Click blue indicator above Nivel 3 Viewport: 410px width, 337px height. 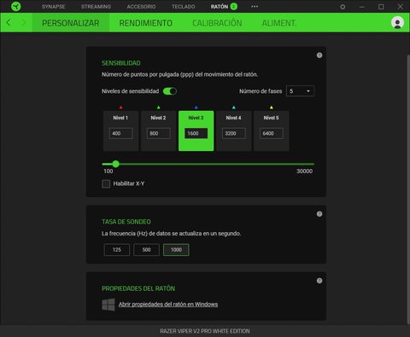click(196, 107)
